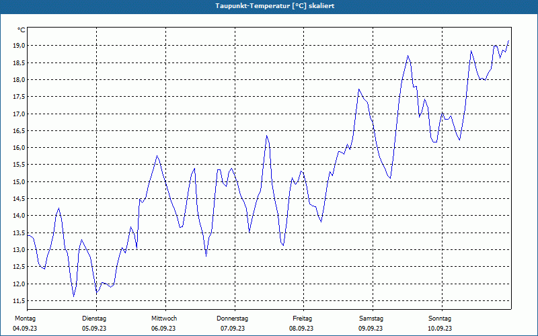Click the date 10.09.23
538x336 pixels.
[x=440, y=329]
